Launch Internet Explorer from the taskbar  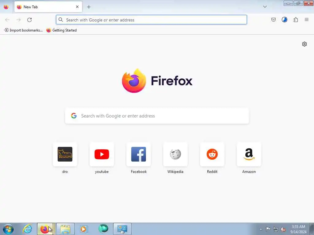27,229
